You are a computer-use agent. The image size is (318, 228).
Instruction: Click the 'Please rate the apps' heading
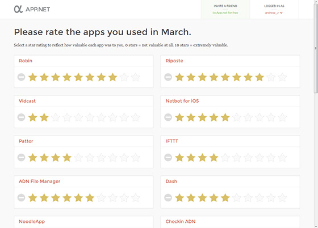(102, 32)
